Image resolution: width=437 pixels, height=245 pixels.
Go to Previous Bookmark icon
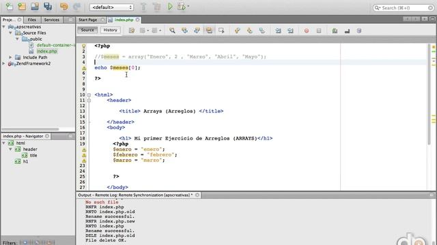pyautogui.click(x=237, y=31)
